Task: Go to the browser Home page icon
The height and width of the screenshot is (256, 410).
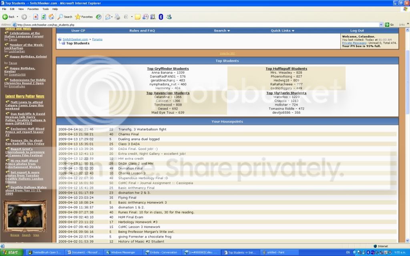Action: pos(51,17)
